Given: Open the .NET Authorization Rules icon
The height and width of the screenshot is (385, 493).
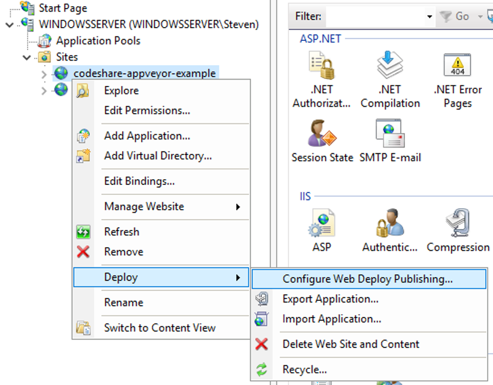Looking at the screenshot, I should pyautogui.click(x=321, y=66).
